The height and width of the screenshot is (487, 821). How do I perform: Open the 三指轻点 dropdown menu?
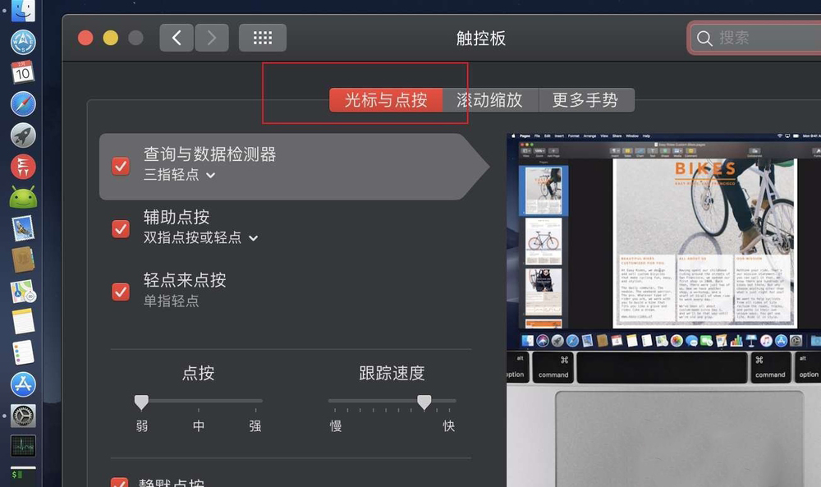coord(179,174)
